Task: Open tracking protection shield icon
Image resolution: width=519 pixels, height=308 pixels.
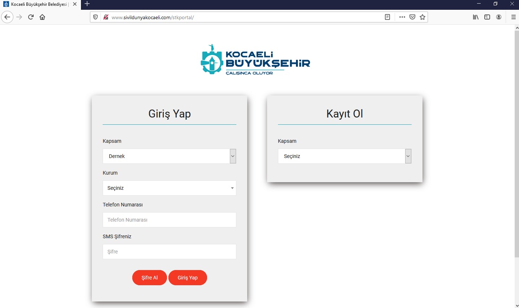Action: [95, 17]
